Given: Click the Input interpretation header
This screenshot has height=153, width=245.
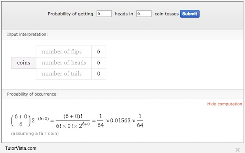Looking at the screenshot, I should 27,34.
